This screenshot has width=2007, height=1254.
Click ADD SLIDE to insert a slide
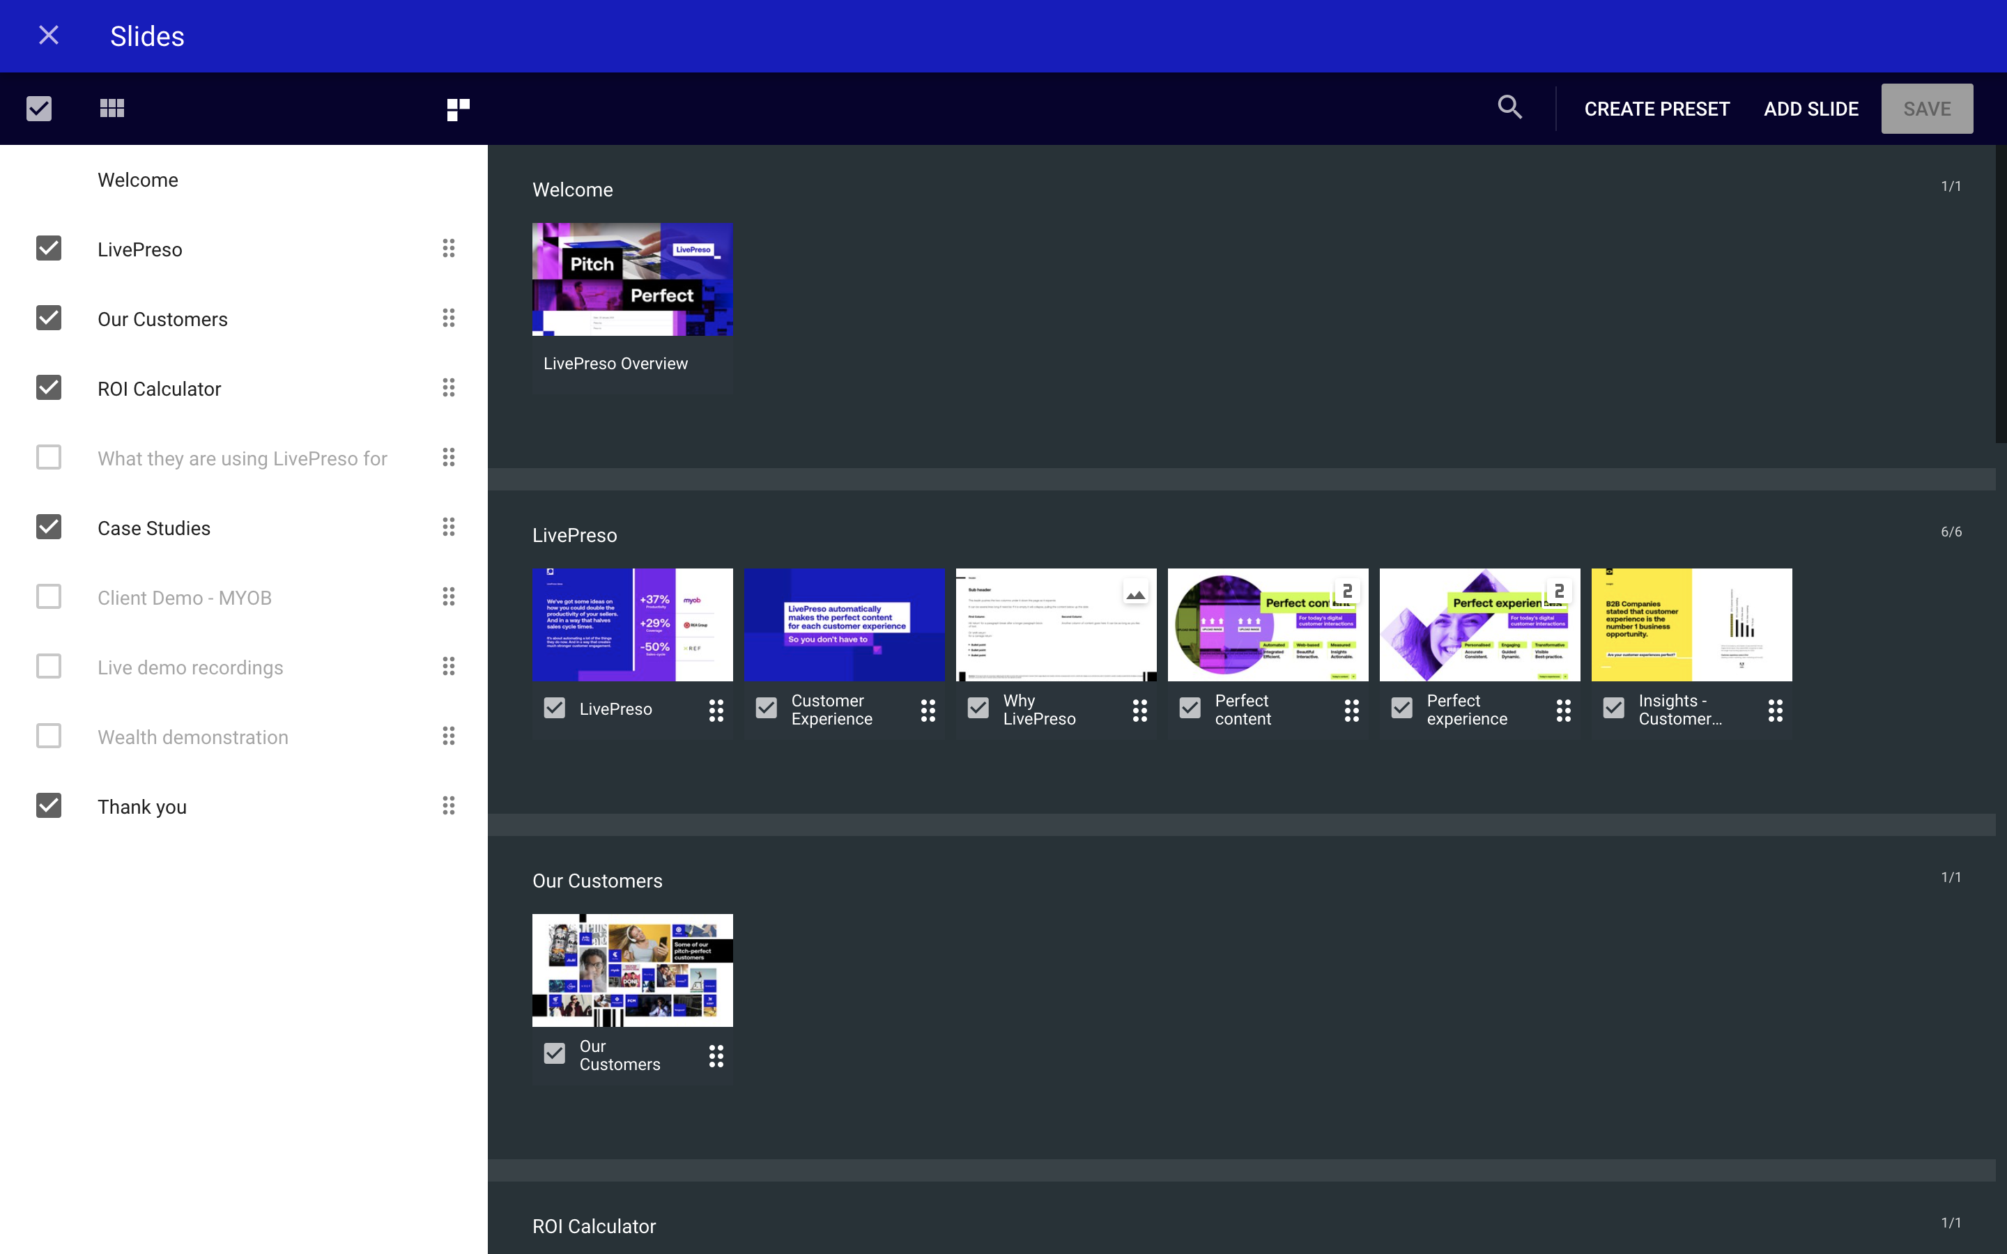tap(1811, 108)
